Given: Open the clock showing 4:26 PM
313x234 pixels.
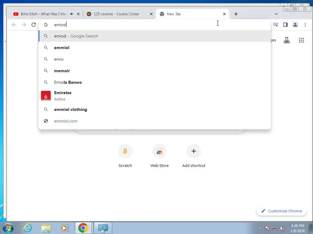Looking at the screenshot, I should coord(297,228).
